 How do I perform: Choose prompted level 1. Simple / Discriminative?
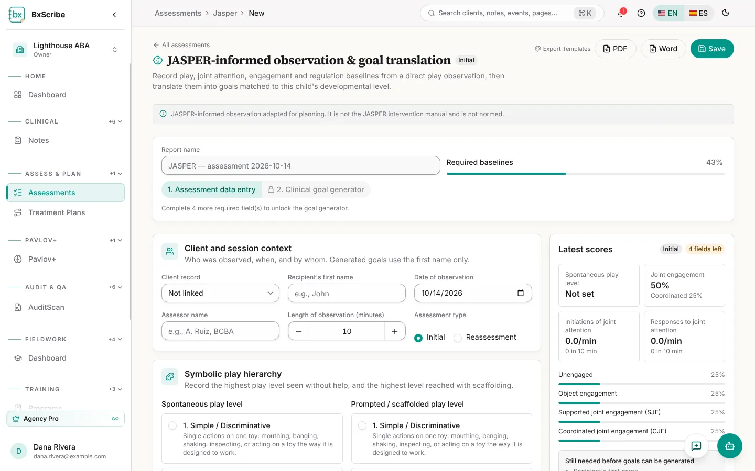(441, 439)
